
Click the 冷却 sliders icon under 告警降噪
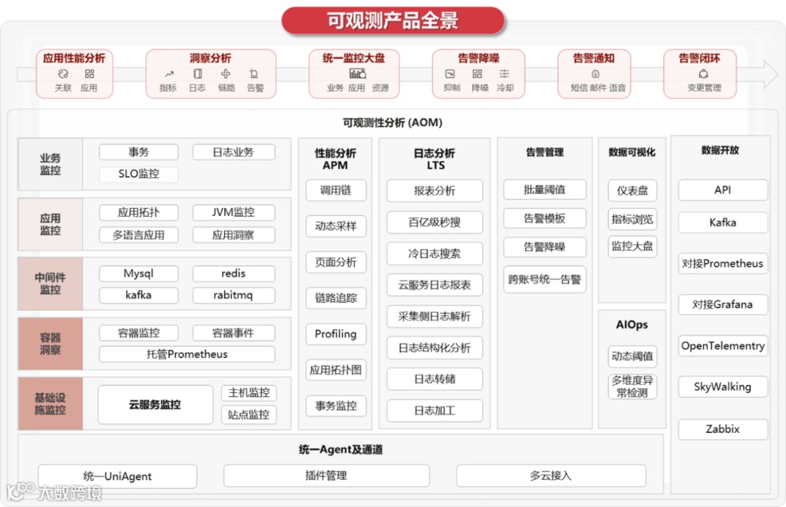(x=504, y=74)
